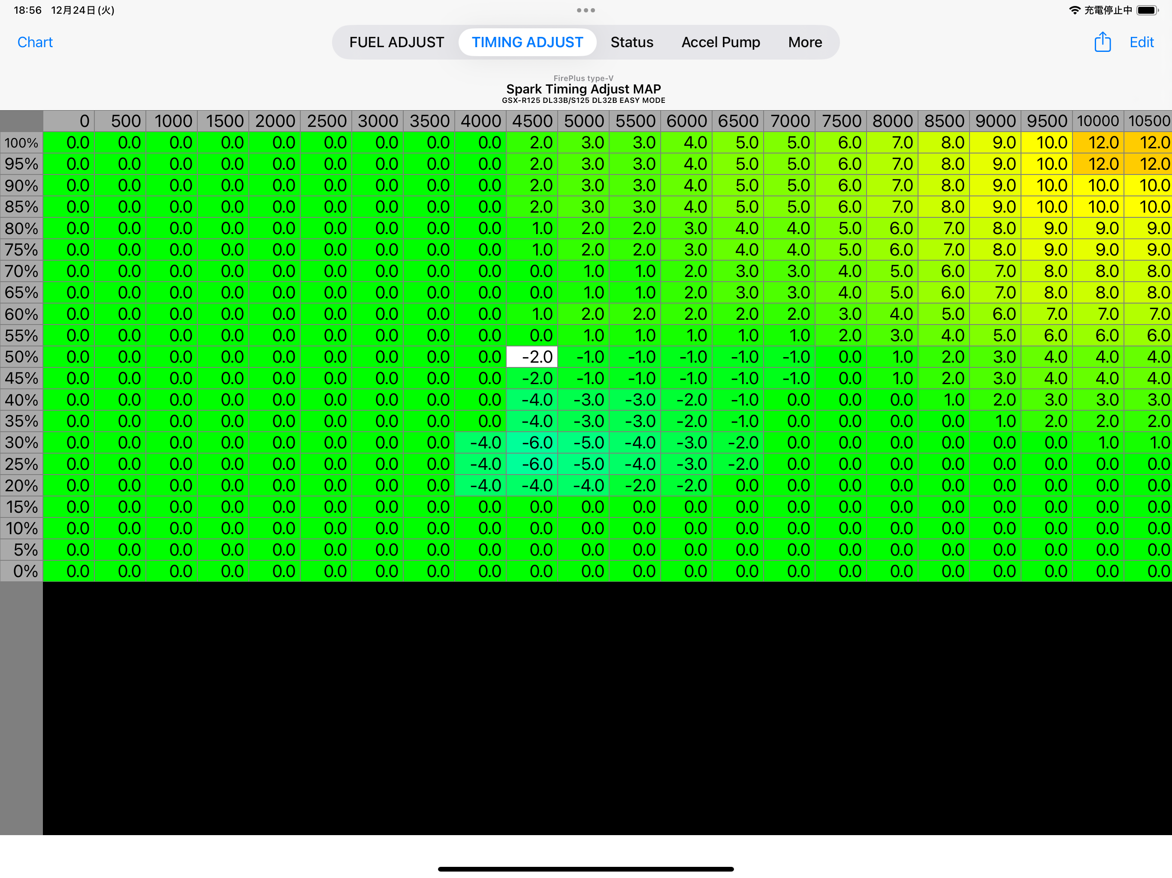Image resolution: width=1172 pixels, height=878 pixels.
Task: Select the TIMING ADJUST tab
Action: (x=527, y=42)
